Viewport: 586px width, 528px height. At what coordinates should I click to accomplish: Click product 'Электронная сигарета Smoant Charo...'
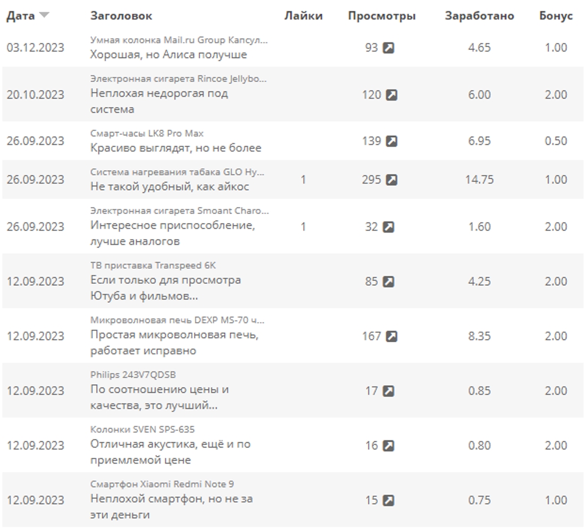pyautogui.click(x=179, y=211)
